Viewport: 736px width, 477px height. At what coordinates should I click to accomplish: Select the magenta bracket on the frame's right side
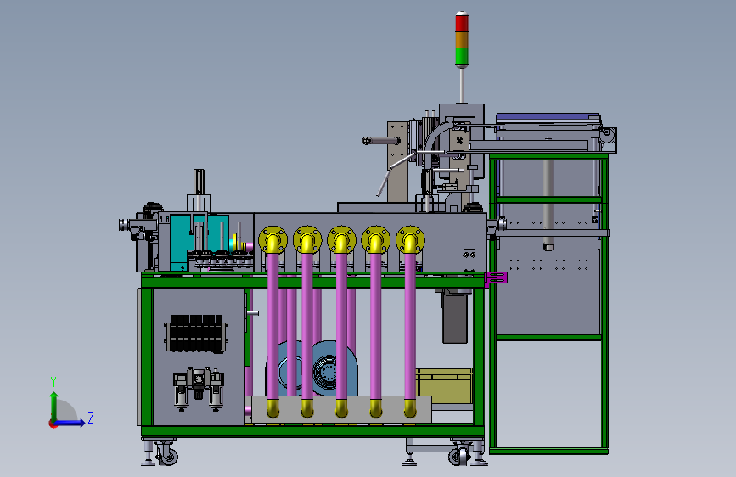(x=496, y=278)
